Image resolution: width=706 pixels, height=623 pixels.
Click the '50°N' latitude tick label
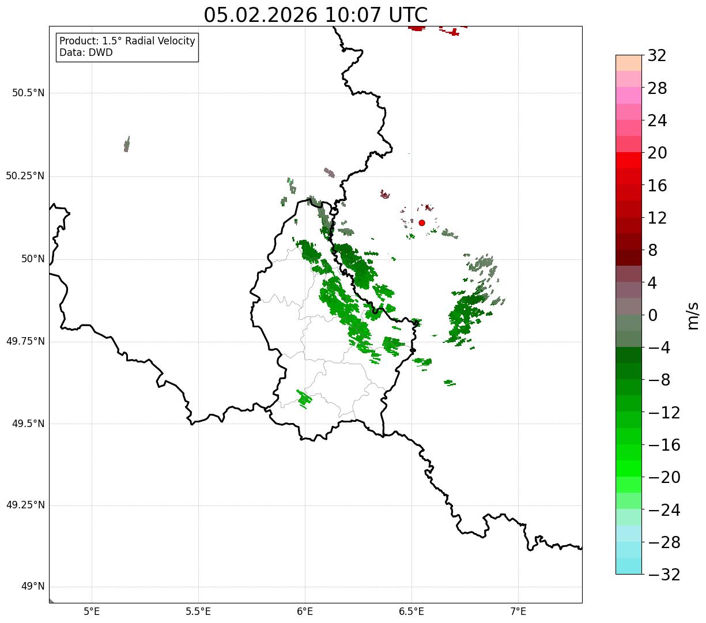(33, 259)
